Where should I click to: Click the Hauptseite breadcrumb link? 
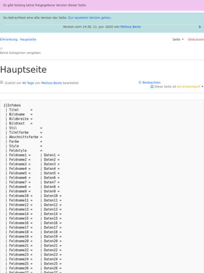pyautogui.click(x=28, y=40)
